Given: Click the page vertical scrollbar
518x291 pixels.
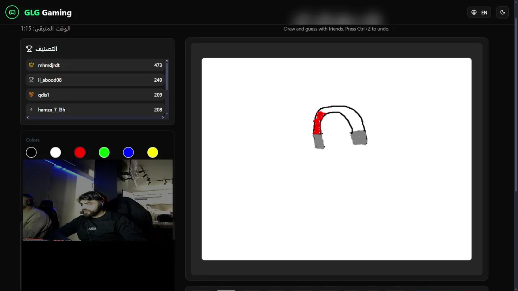Looking at the screenshot, I should click(516, 105).
